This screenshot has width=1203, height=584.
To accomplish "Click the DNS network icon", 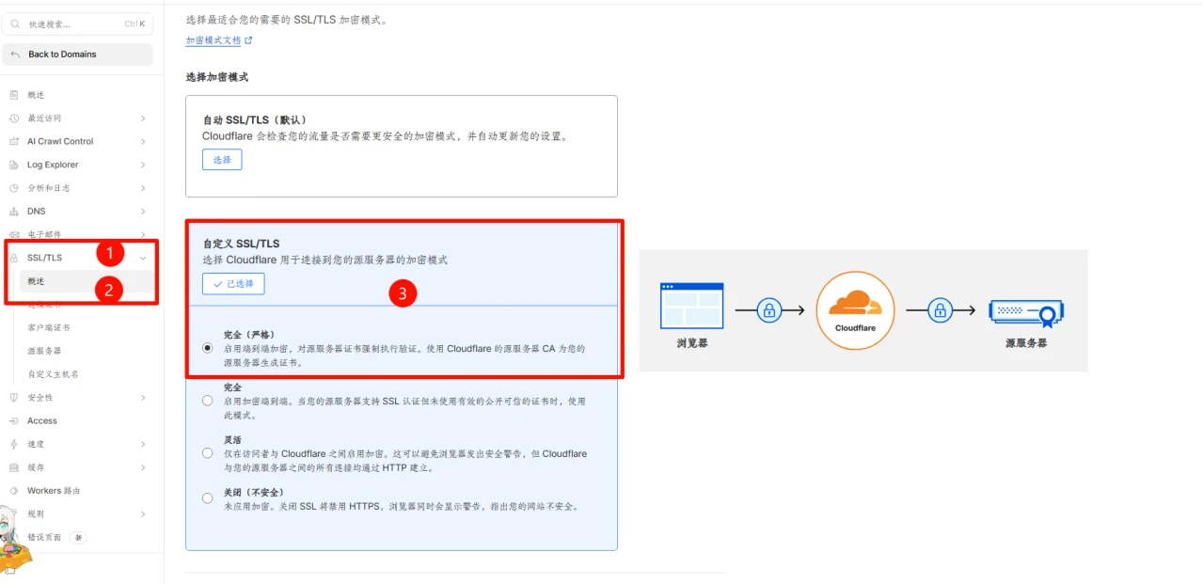I will coord(14,212).
